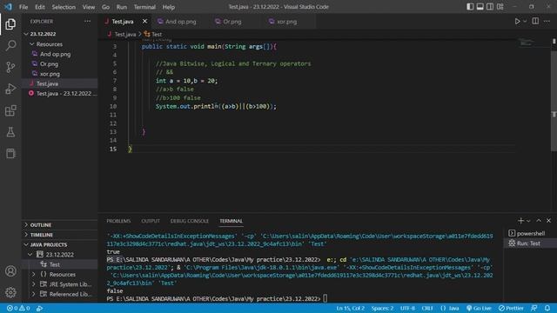This screenshot has height=313, width=557.
Task: Open the Run menu
Action: 122,7
